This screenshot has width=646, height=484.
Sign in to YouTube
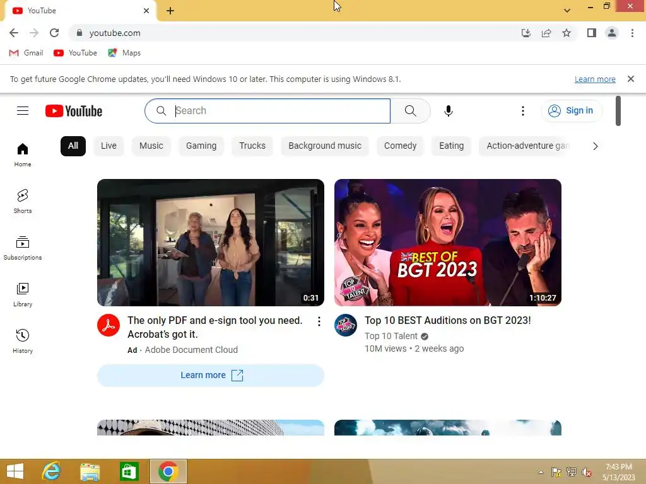coord(572,111)
